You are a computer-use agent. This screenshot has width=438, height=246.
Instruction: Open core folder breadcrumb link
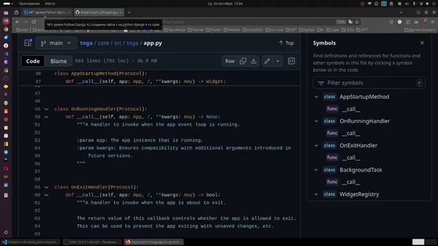point(103,43)
